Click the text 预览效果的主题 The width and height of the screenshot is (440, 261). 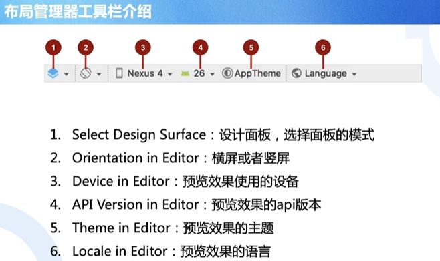click(228, 228)
